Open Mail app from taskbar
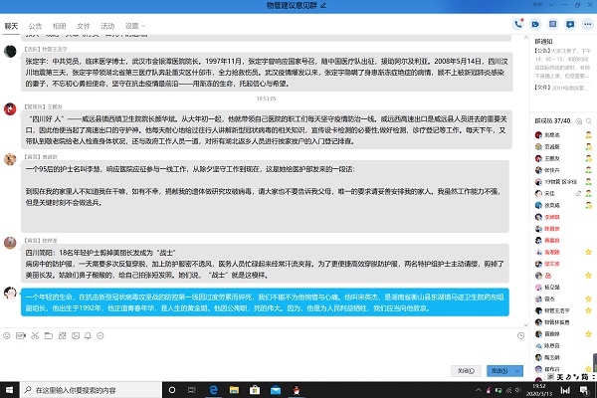Image resolution: width=597 pixels, height=398 pixels. (x=276, y=390)
